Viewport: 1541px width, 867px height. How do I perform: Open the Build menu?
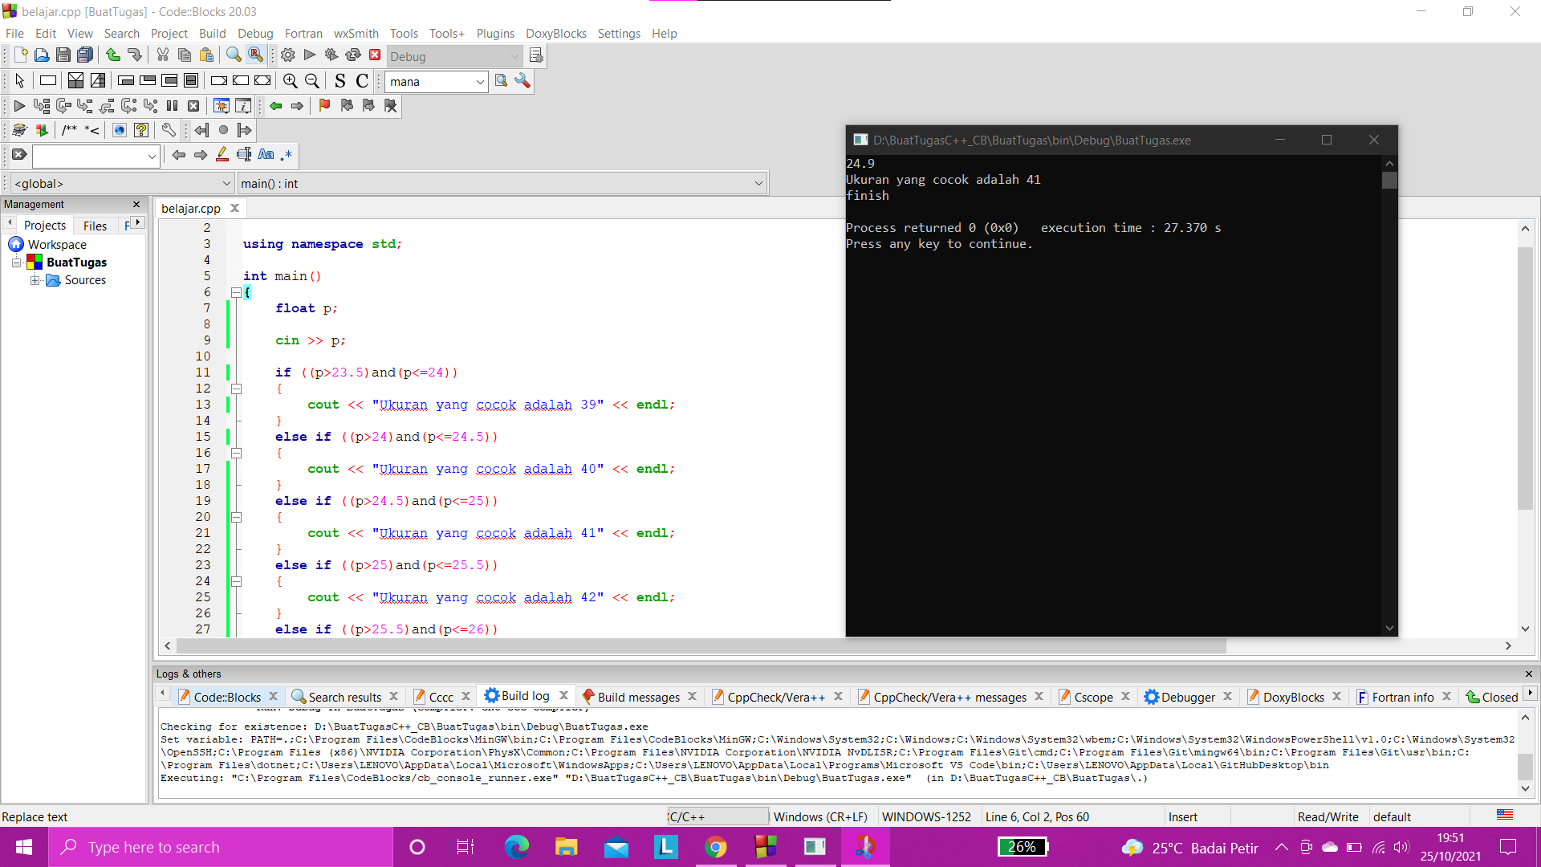point(212,34)
